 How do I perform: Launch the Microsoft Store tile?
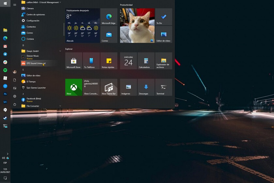coord(74,61)
